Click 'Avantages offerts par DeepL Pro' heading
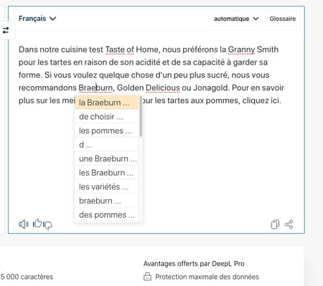Image resolution: width=323 pixels, height=286 pixels. click(194, 264)
